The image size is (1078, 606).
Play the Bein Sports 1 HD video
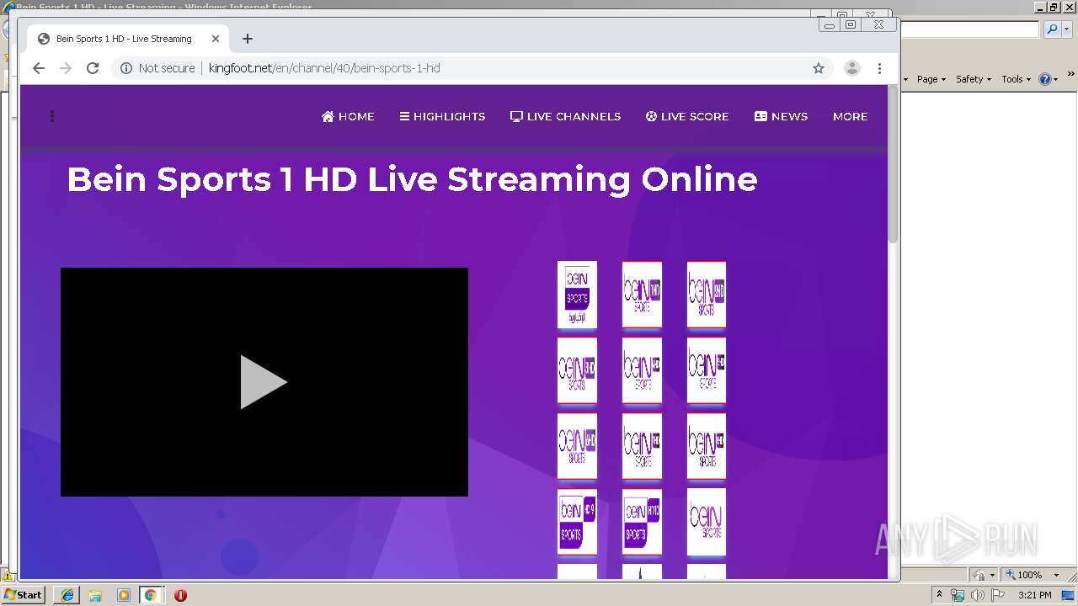click(x=264, y=382)
